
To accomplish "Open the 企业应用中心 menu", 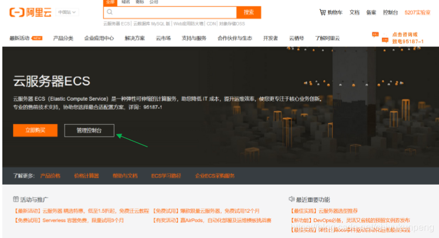I will coord(99,38).
